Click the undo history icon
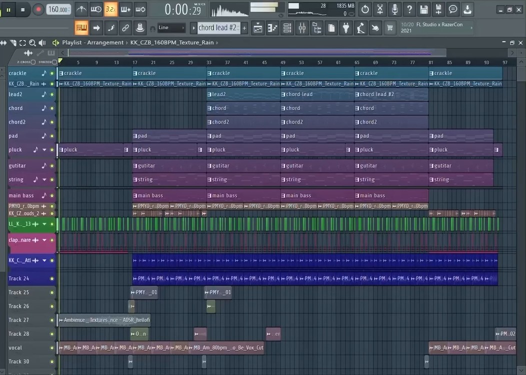This screenshot has height=375, width=526. [365, 9]
